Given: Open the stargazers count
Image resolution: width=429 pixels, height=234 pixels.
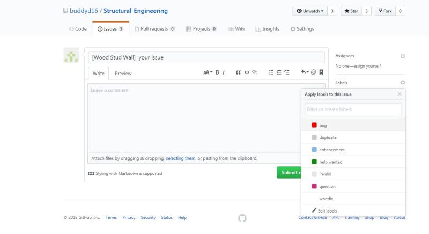Looking at the screenshot, I should tap(366, 11).
